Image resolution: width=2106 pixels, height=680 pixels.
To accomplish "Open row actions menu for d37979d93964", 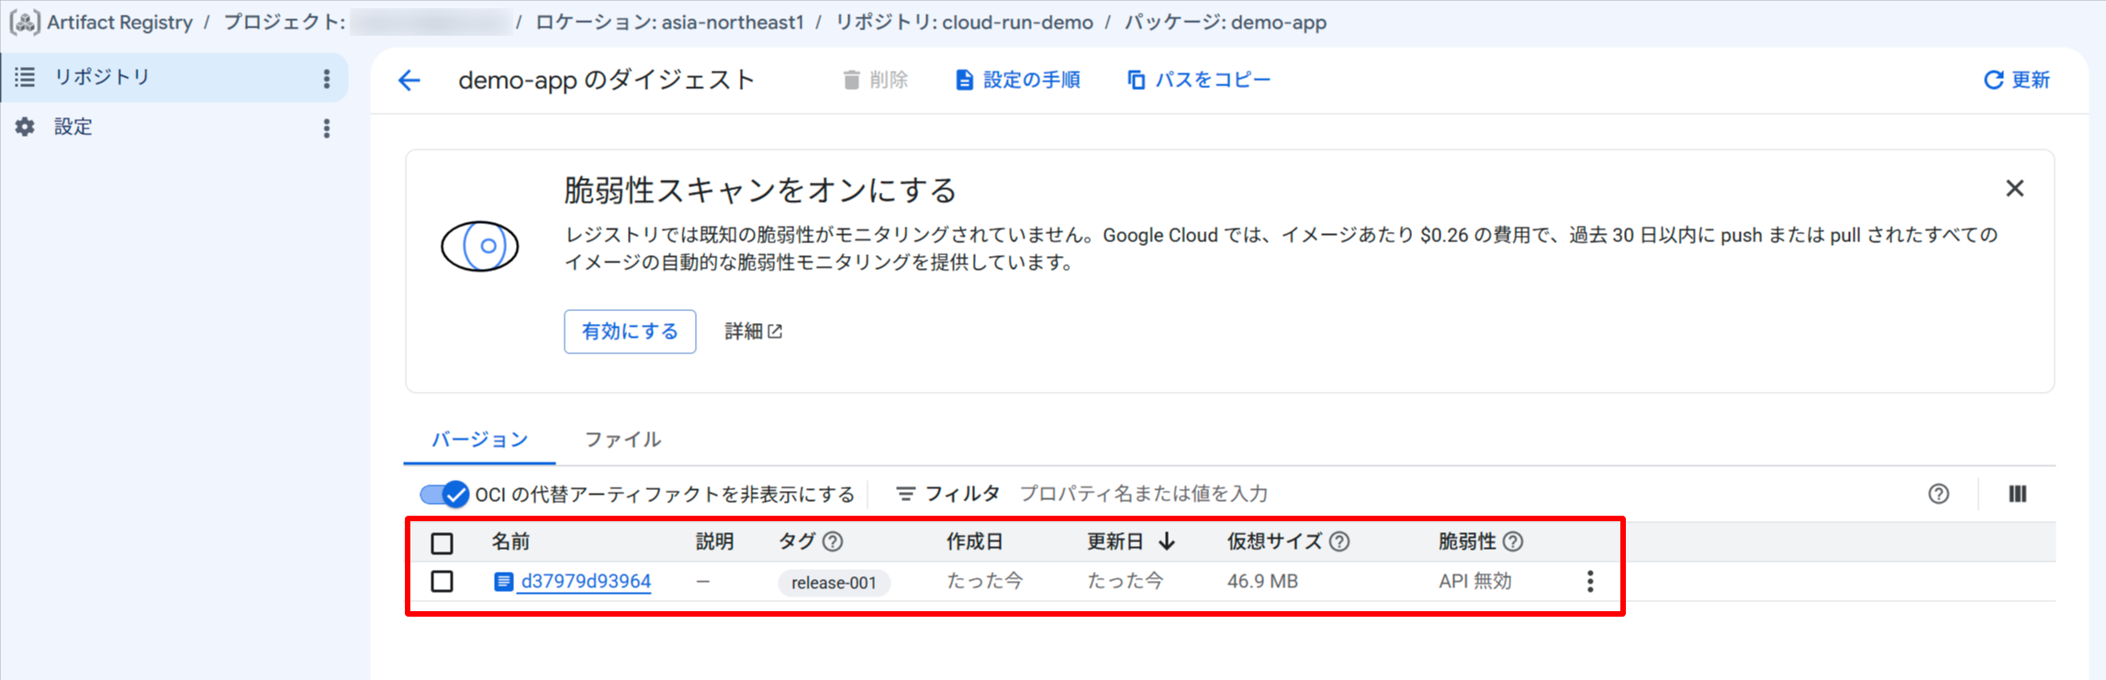I will click(1590, 581).
